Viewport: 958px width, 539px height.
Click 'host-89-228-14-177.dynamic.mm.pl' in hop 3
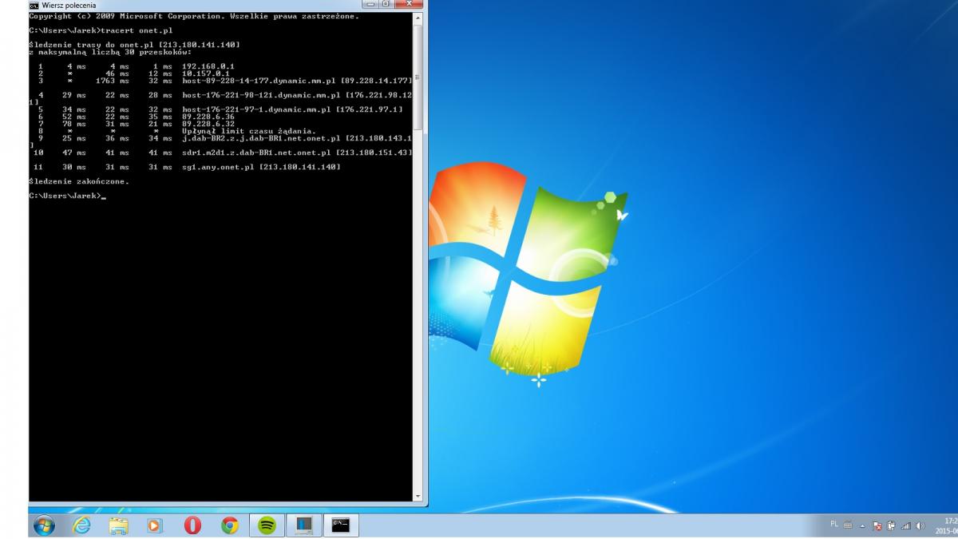[258, 81]
